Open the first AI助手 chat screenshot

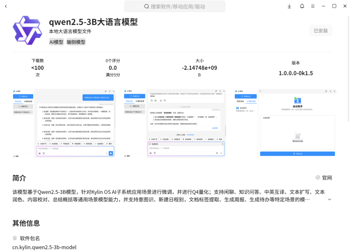coord(64,123)
